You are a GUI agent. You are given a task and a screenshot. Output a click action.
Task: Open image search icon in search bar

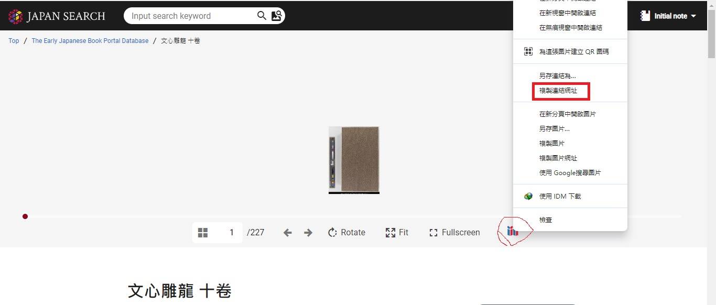pos(277,16)
